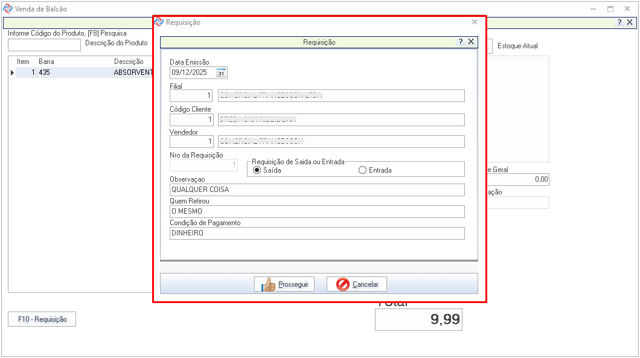The image size is (640, 358).
Task: Select item row 1 with barcode 435
Action: (78, 72)
